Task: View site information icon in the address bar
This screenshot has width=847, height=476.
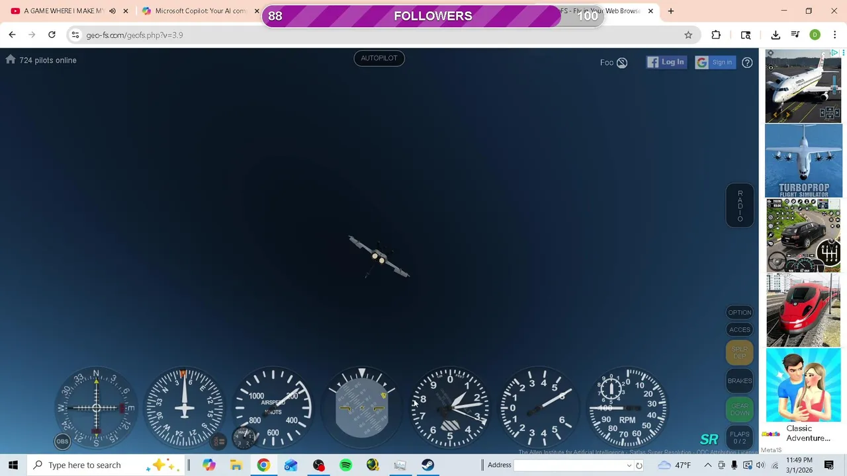Action: tap(75, 35)
